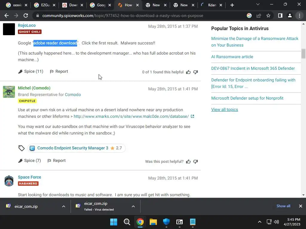
Task: Reload the Spiceworks page
Action: coord(26,16)
